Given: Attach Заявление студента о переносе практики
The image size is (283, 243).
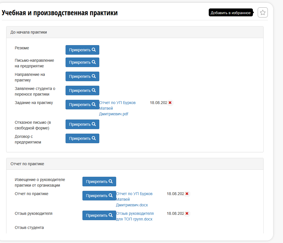Looking at the screenshot, I should click(x=82, y=90).
